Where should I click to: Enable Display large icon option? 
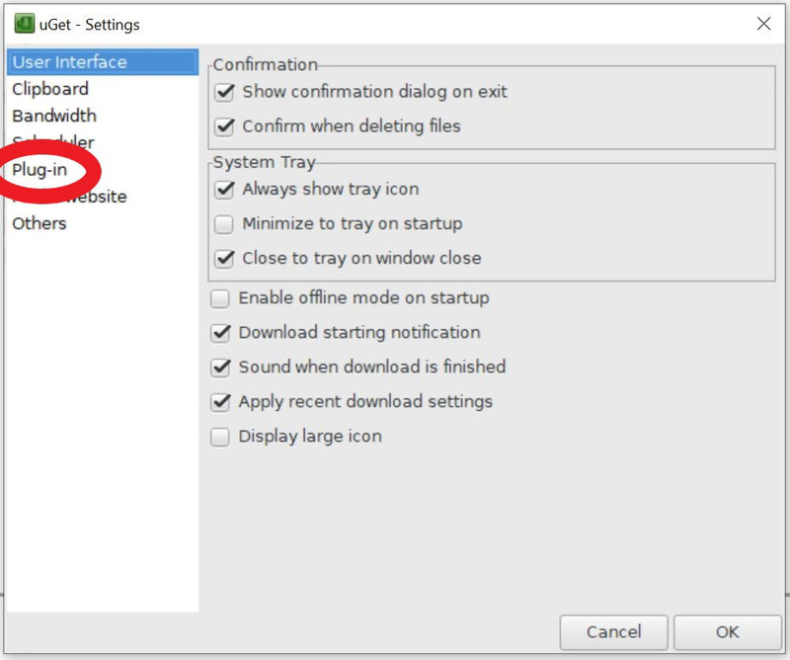[x=220, y=437]
